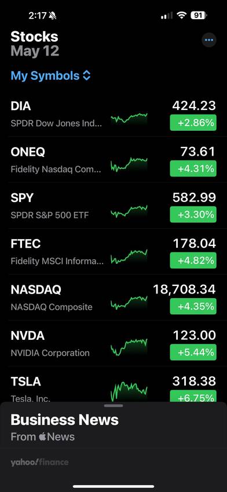Toggle the DIA +2.86% change badge

(193, 123)
